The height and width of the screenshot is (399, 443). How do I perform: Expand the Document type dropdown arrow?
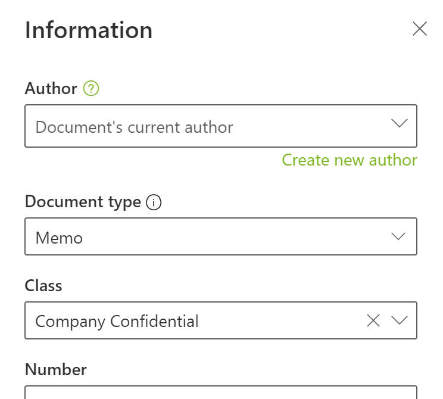(398, 237)
